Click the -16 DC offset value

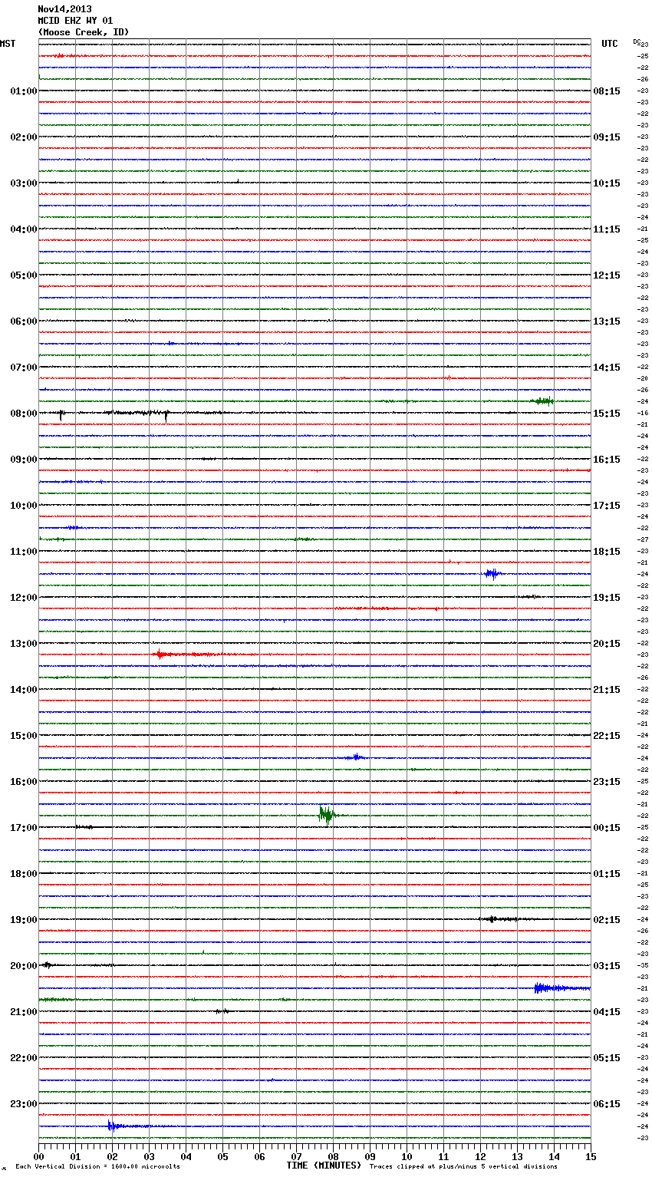[643, 414]
